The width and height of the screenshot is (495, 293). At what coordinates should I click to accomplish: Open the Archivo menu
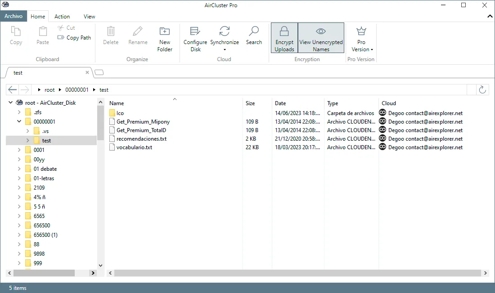(13, 16)
